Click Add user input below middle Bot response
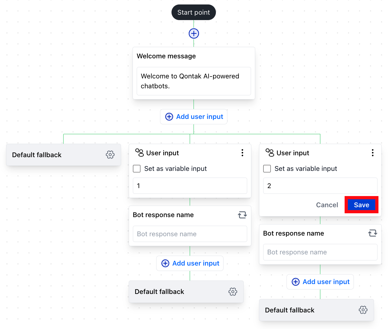This screenshot has width=389, height=329. click(190, 263)
